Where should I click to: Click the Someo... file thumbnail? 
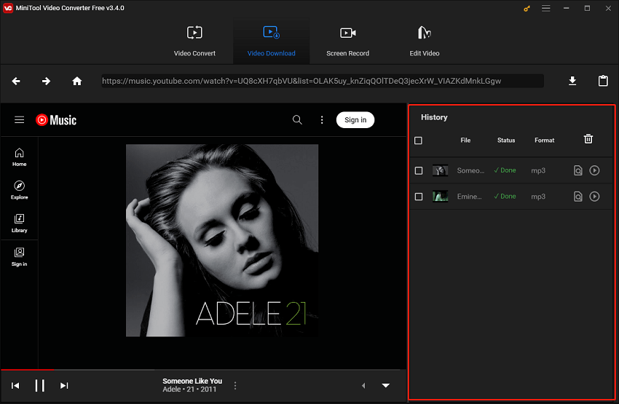coord(440,170)
